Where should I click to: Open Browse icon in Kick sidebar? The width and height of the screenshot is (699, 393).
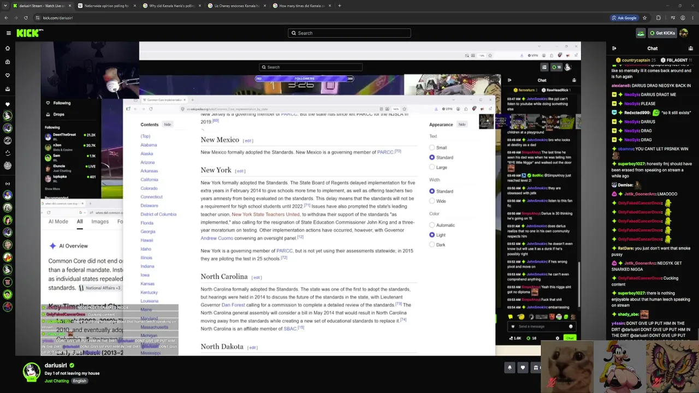8,62
